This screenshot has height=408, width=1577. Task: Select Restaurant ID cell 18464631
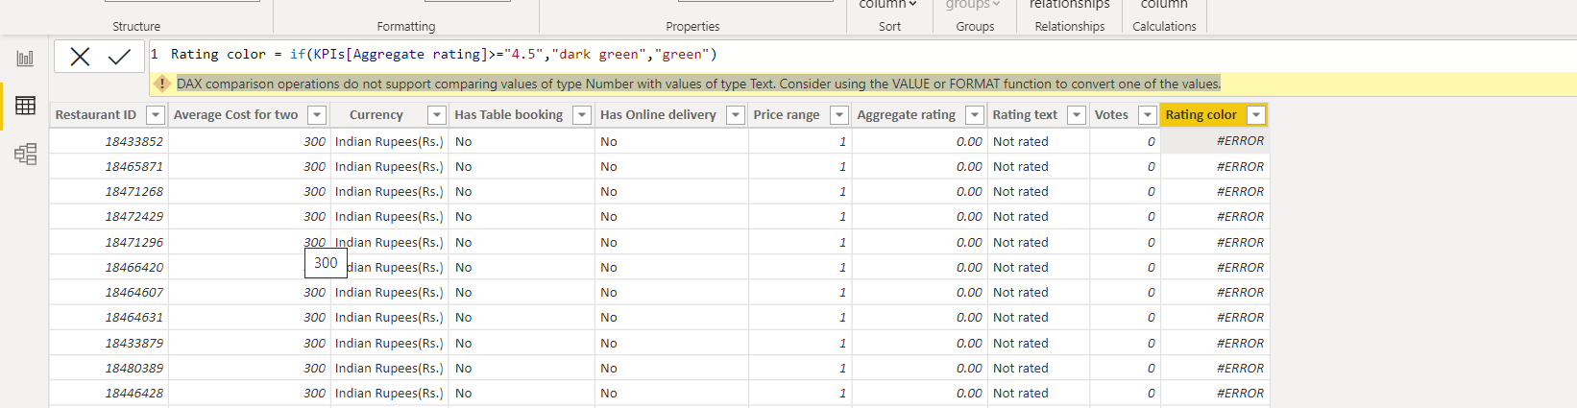tap(109, 317)
